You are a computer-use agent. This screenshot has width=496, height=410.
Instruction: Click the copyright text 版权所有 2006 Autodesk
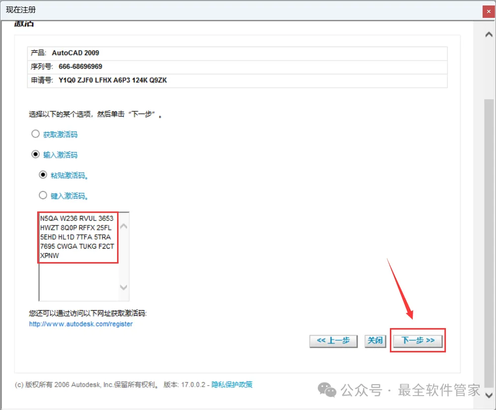pos(63,385)
